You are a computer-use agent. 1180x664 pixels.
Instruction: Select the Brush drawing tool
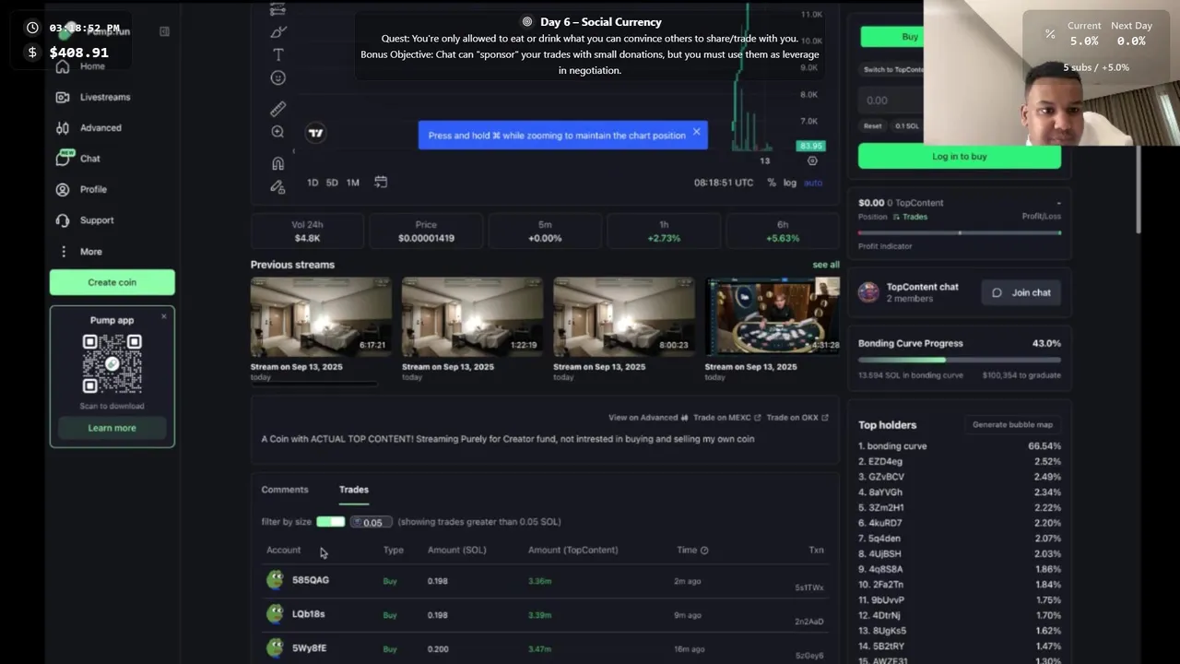click(x=277, y=31)
